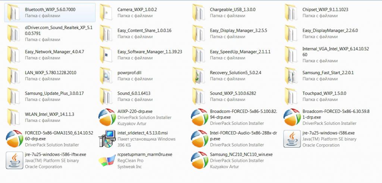382x183 pixels.
Task: Click the file name Easy_Network_Manager_4.0.4.7
Action: point(54,52)
